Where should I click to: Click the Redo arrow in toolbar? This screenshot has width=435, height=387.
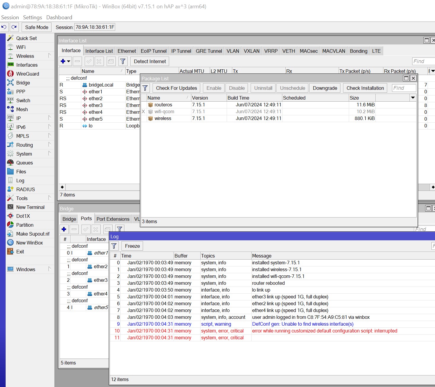(14, 27)
